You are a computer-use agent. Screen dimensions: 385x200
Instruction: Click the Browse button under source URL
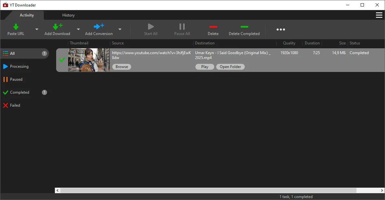point(122,67)
